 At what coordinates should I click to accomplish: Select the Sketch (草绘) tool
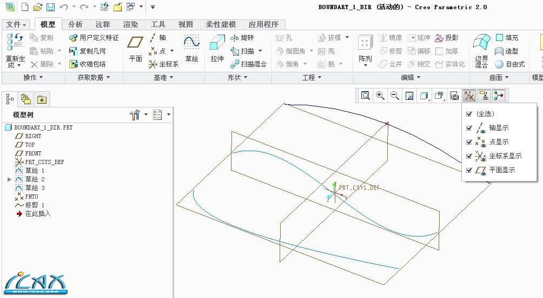coord(191,46)
